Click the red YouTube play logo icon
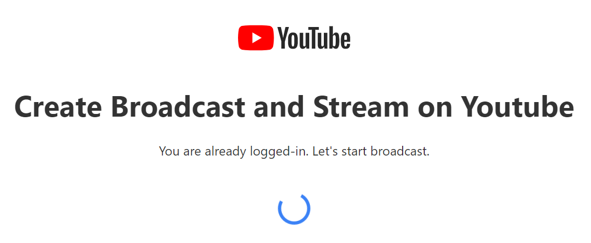Screen dimensions: 591x243 (x=255, y=37)
